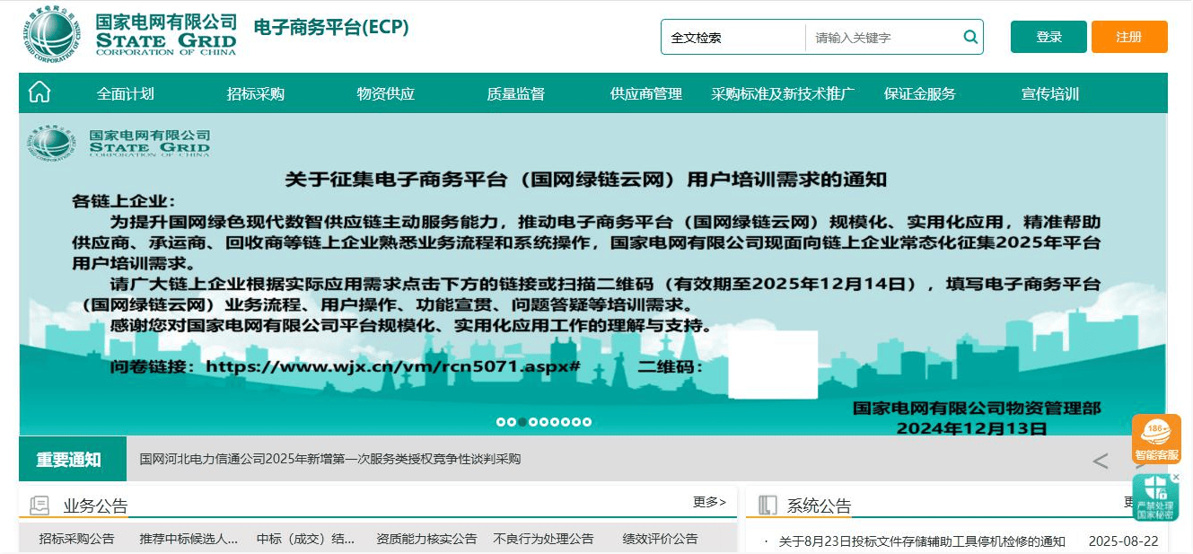1193x554 pixels.
Task: Select the second carousel indicator dot
Action: (x=512, y=422)
